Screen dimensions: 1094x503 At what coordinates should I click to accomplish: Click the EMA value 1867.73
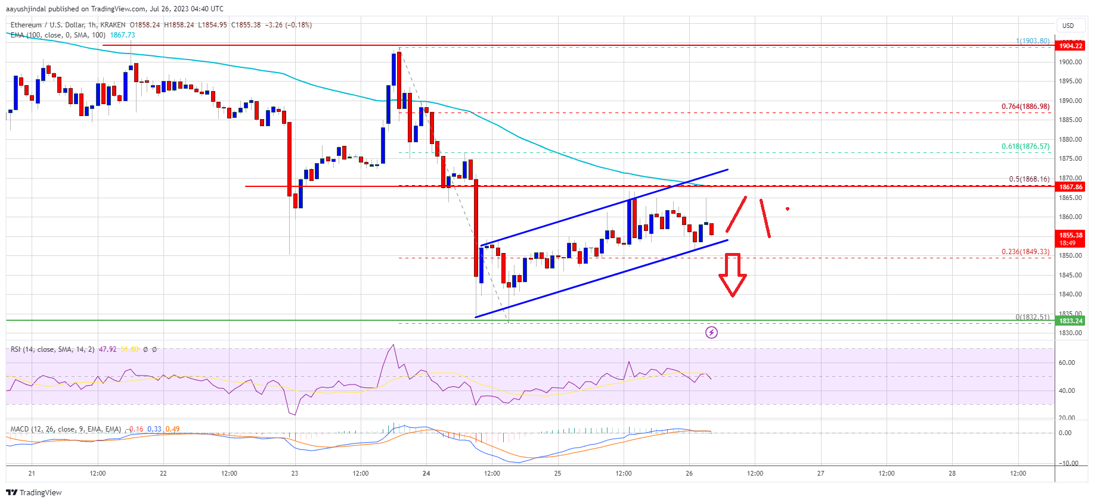pos(123,35)
